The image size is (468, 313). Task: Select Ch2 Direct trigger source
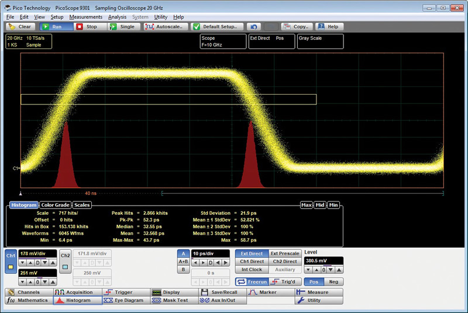point(285,262)
